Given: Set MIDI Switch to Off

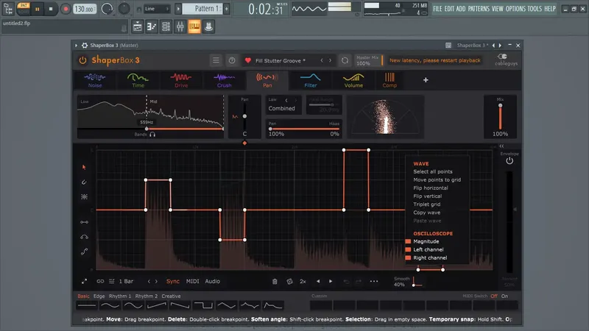Looking at the screenshot, I should (494, 296).
